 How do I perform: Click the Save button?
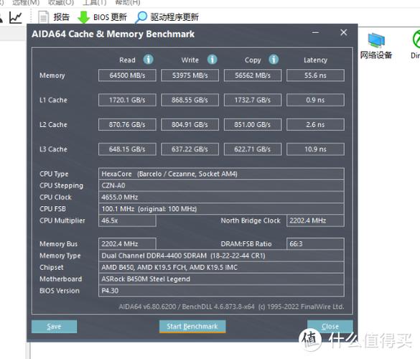click(x=54, y=326)
